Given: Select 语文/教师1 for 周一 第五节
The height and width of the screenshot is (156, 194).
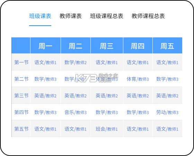Looking at the screenshot, I should [x=45, y=129].
